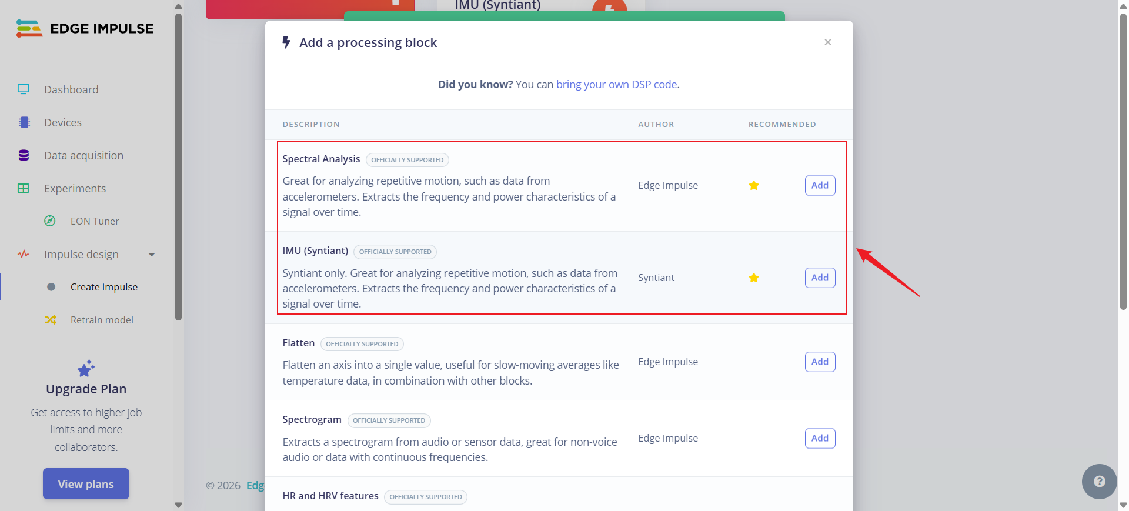This screenshot has height=511, width=1129.
Task: Click the Spectral Analysis block title
Action: click(x=321, y=159)
